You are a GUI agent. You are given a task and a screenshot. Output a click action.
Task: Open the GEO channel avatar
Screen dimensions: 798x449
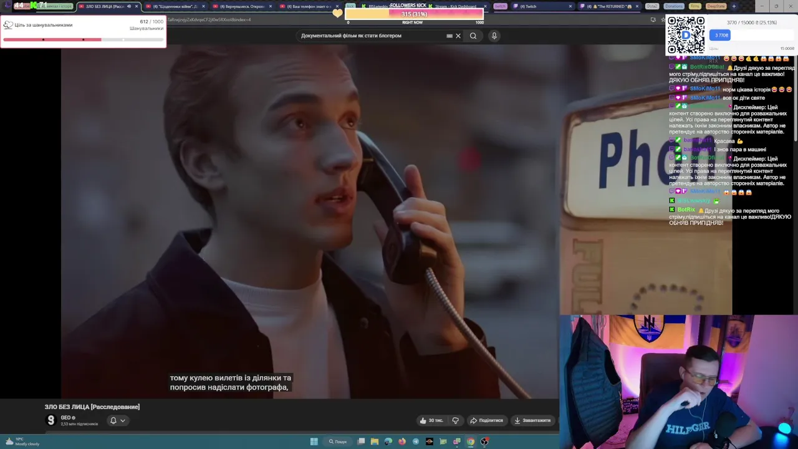(51, 420)
